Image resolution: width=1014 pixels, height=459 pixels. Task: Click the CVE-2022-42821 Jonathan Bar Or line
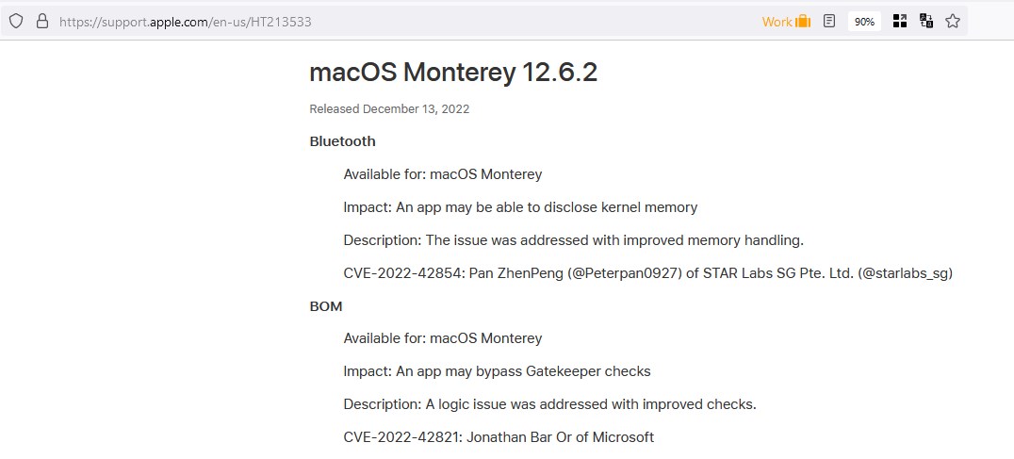[499, 436]
